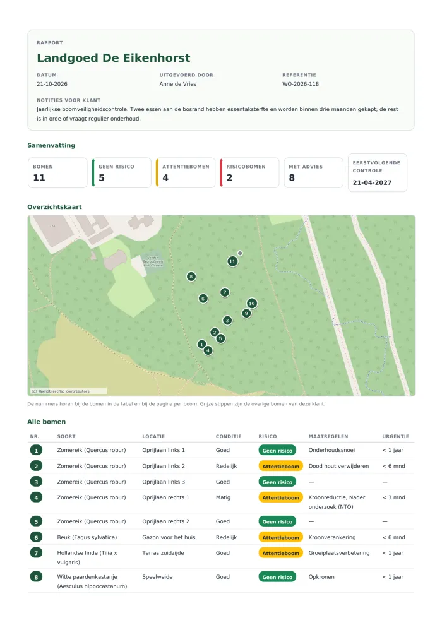
Task: Click Attentieboom badge for Terras zuidzijde
Action: pos(280,553)
